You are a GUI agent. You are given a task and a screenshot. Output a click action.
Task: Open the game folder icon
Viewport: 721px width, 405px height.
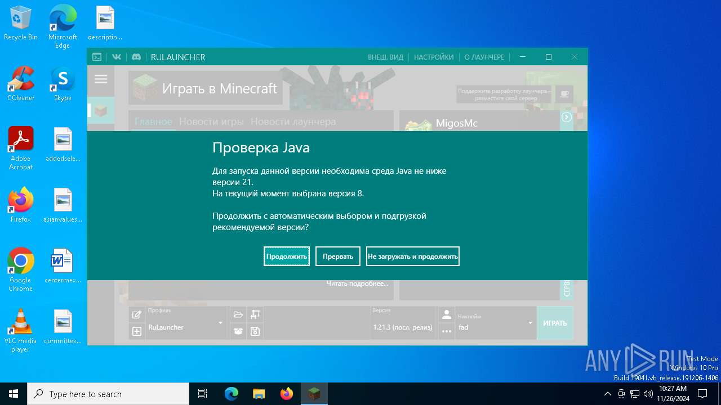click(238, 314)
